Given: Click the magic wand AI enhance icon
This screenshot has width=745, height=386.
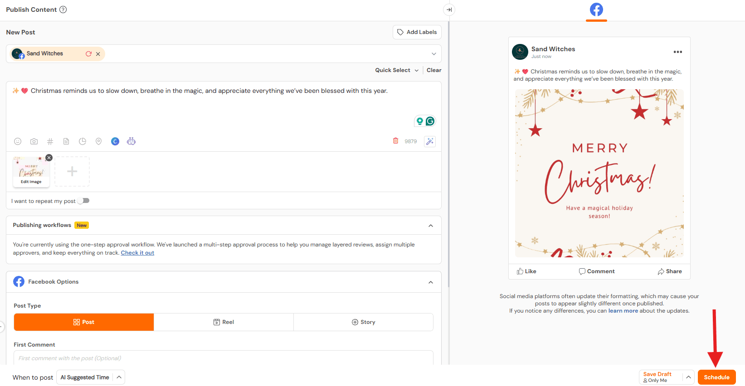Looking at the screenshot, I should pos(429,141).
